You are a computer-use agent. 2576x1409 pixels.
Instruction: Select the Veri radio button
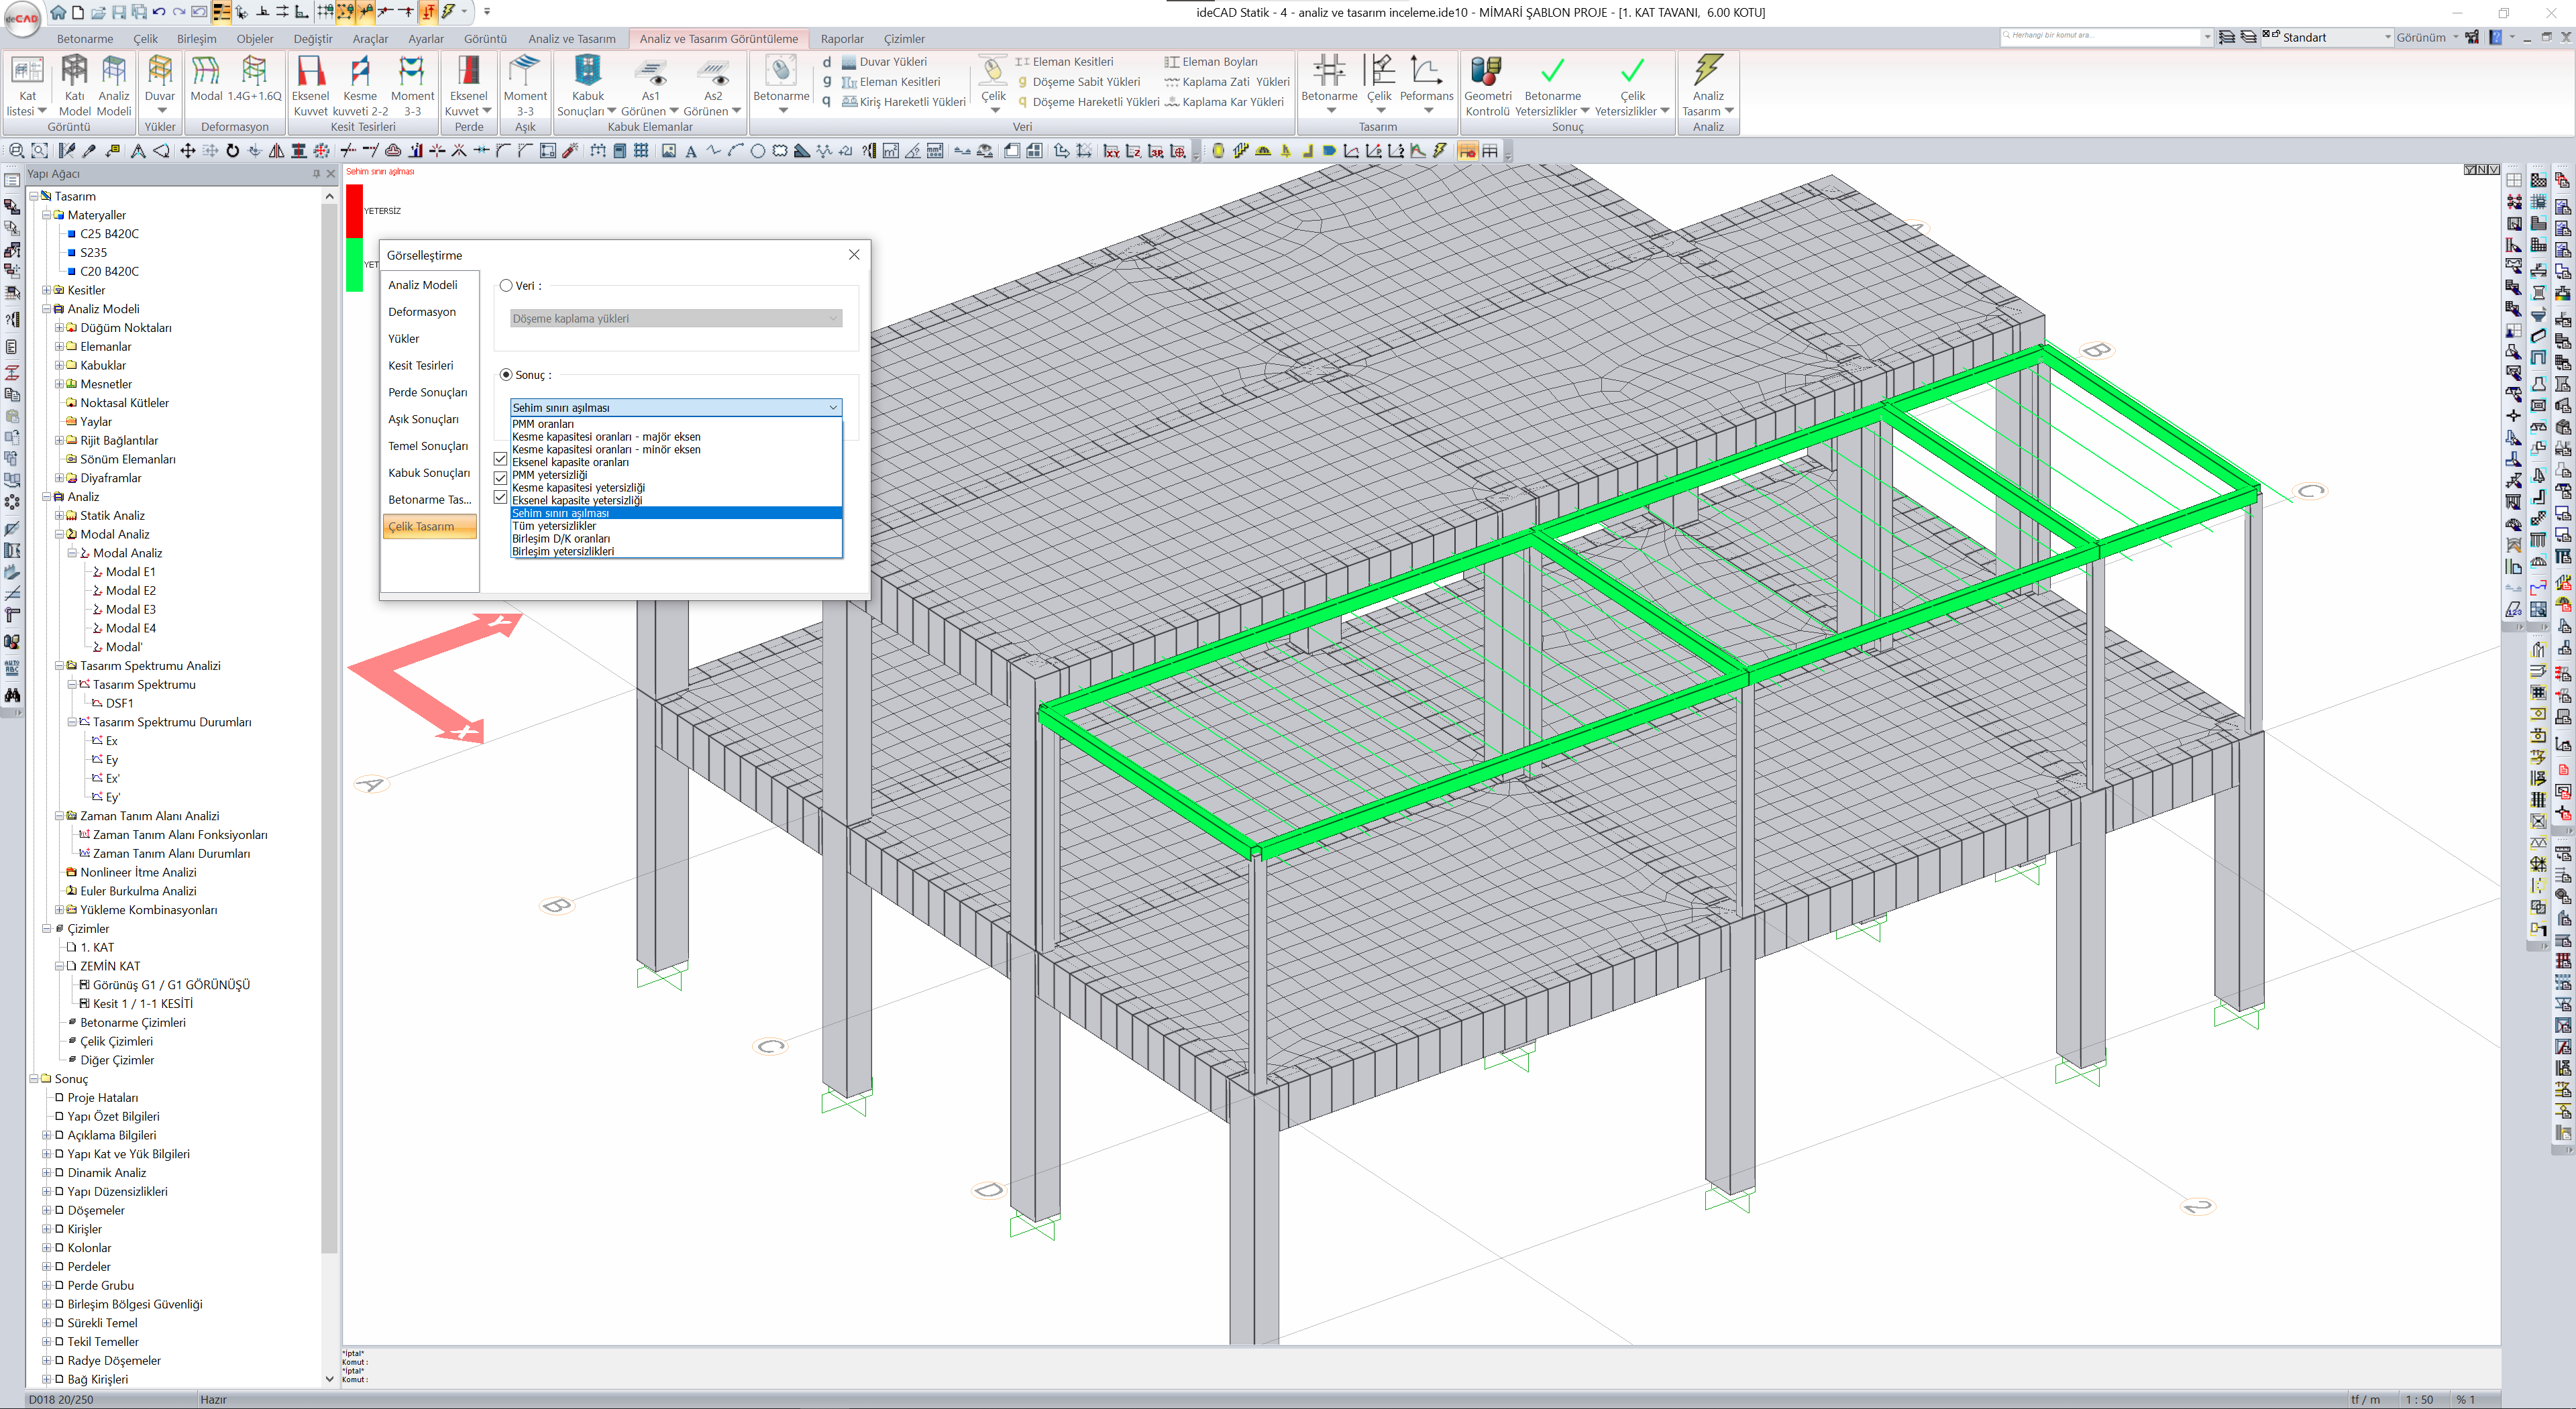click(x=506, y=286)
